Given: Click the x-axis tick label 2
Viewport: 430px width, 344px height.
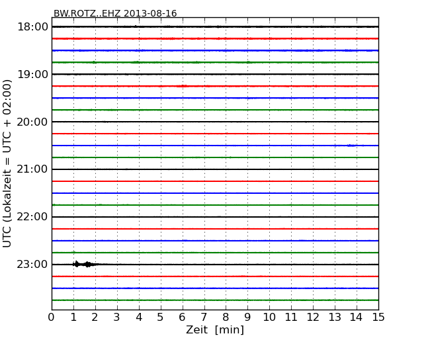Looking at the screenshot, I should coord(95,317).
